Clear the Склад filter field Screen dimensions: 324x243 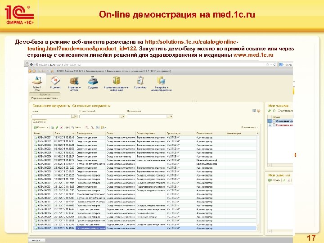pyautogui.click(x=76, y=117)
